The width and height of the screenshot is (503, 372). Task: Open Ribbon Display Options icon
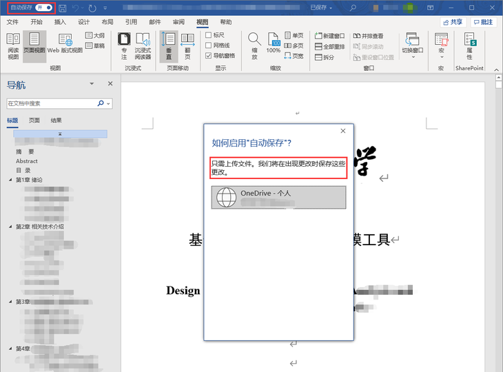coord(431,8)
